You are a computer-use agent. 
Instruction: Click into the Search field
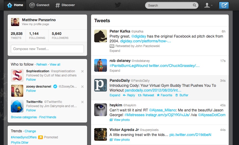(x=172, y=5)
